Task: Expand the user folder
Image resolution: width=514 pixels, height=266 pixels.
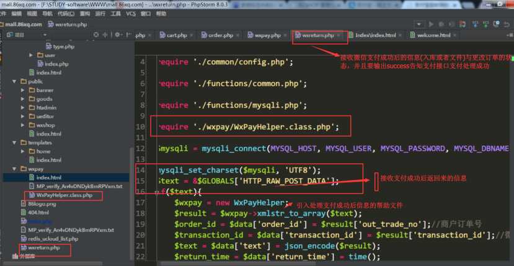Action: (x=31, y=55)
